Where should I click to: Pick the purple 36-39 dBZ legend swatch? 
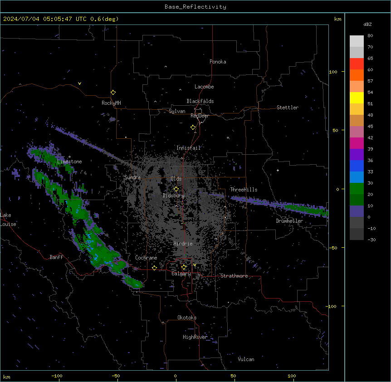357,155
